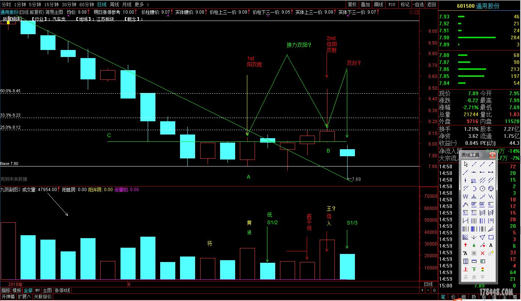
Task: Select the text A annotation tool
Action: tap(491, 245)
